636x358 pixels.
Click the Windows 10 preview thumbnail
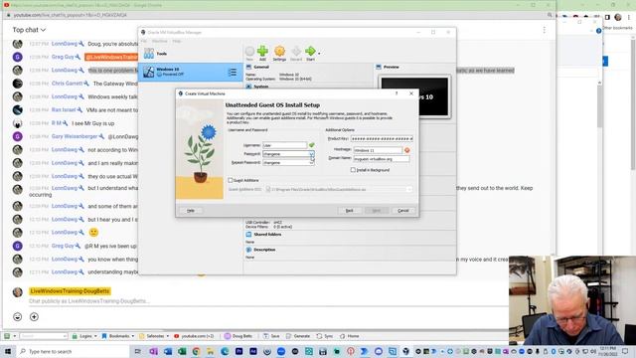tap(414, 96)
